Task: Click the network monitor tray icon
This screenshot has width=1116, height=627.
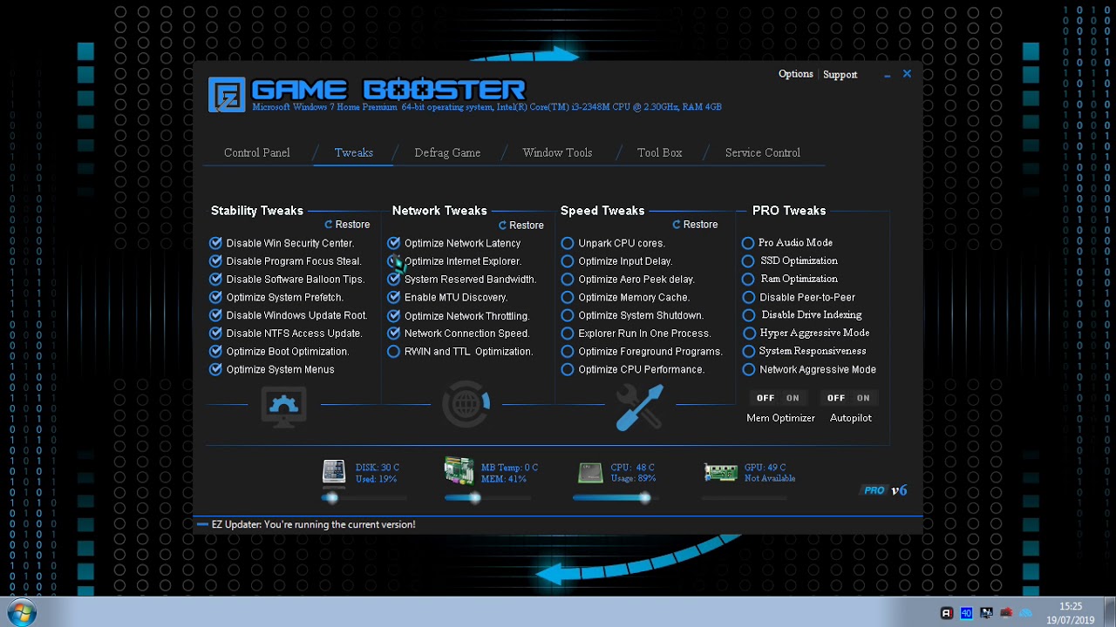Action: click(x=986, y=613)
